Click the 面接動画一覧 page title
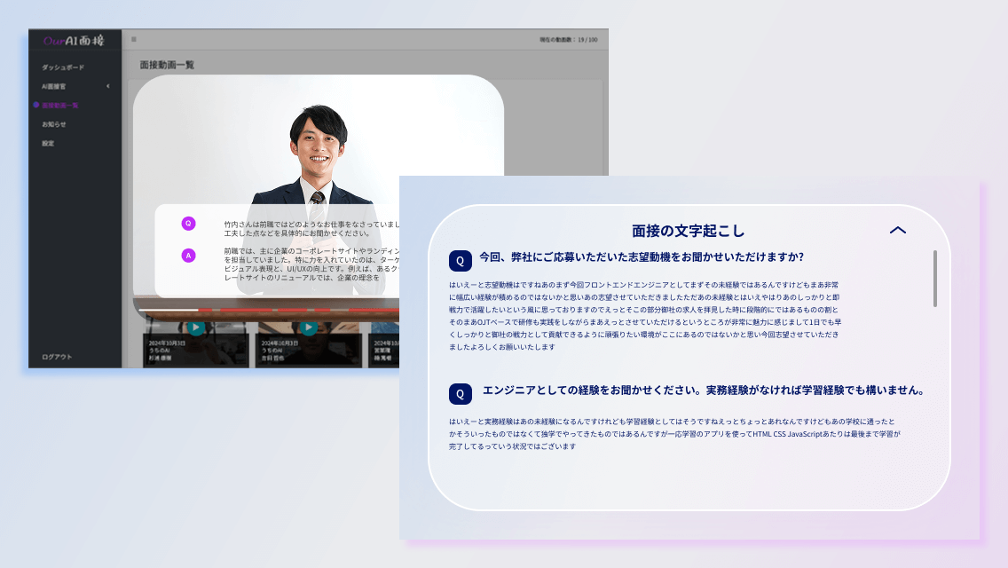1008x568 pixels. (168, 64)
